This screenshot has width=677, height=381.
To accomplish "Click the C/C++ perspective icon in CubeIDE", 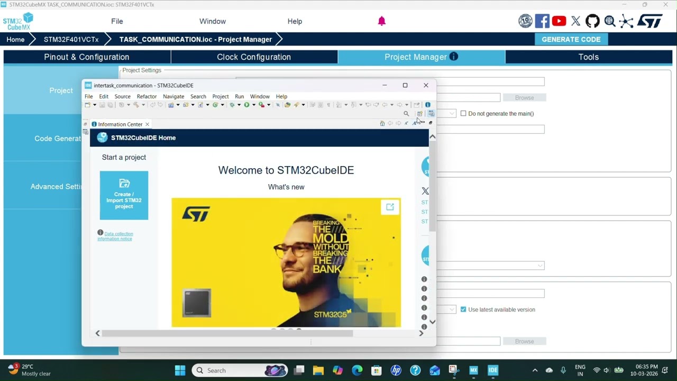I will pyautogui.click(x=432, y=114).
